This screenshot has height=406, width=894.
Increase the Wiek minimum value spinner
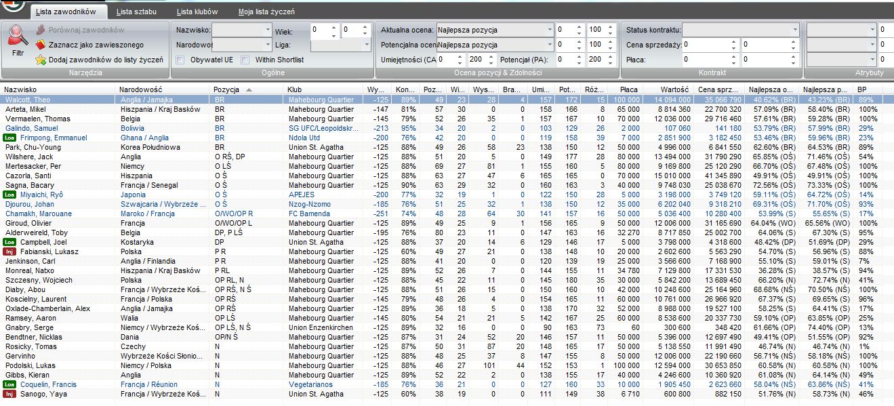[x=333, y=27]
